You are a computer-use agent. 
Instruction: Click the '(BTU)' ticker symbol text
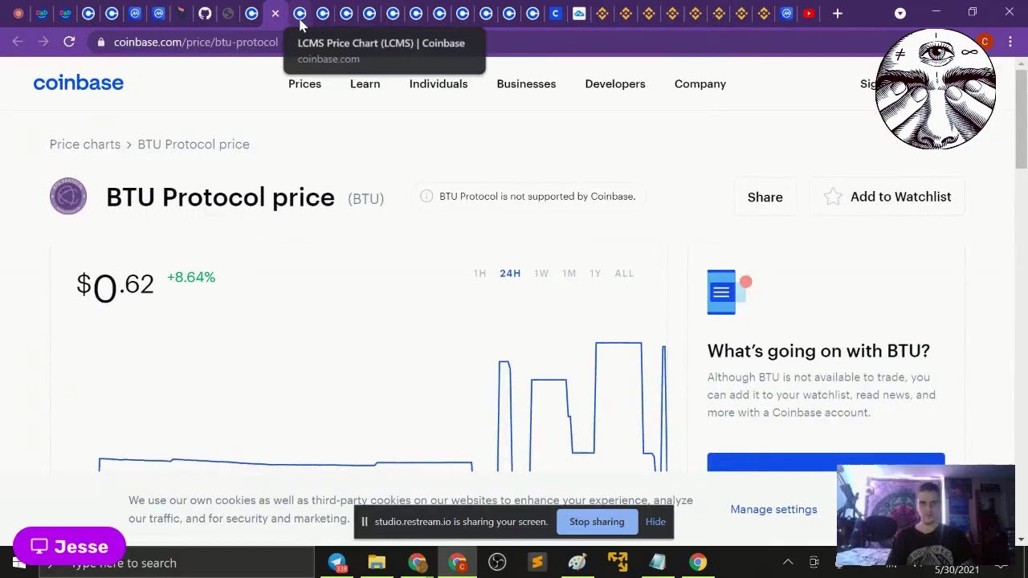365,198
